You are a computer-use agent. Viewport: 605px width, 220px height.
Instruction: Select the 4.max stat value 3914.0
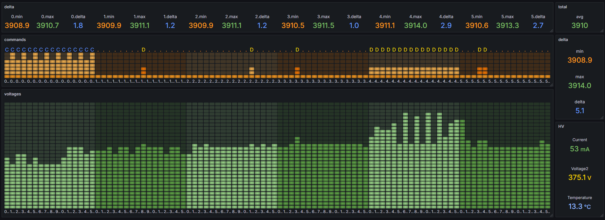click(x=415, y=25)
